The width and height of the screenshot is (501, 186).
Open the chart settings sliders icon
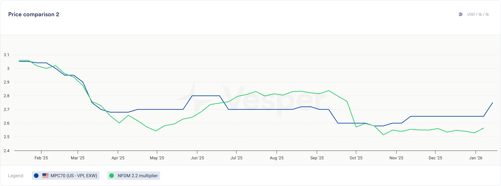point(461,14)
